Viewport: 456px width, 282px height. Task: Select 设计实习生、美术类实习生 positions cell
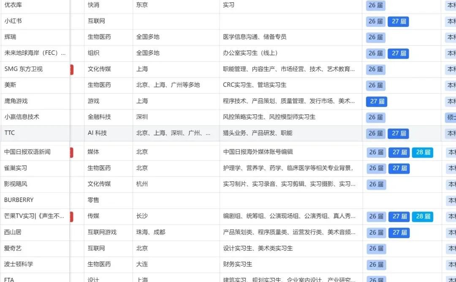(x=258, y=248)
